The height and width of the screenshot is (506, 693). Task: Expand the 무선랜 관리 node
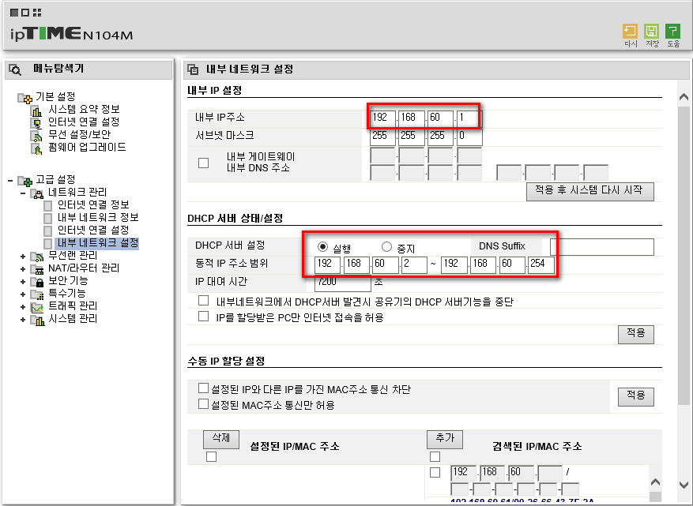coord(23,256)
